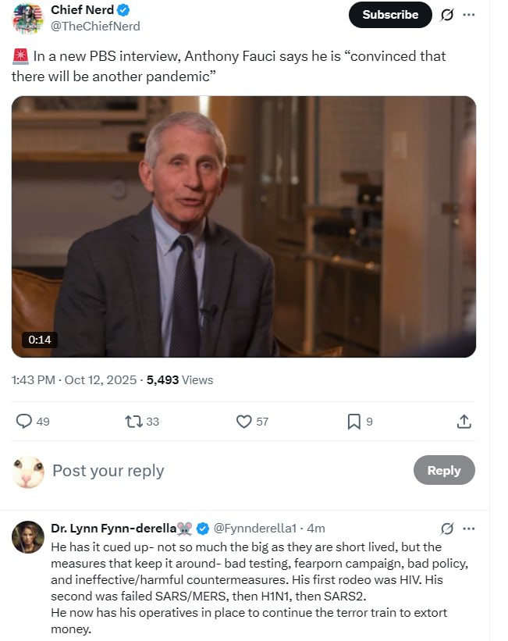Play the Anthony Fauci interview video
Image resolution: width=508 pixels, height=641 pixels.
pos(243,226)
